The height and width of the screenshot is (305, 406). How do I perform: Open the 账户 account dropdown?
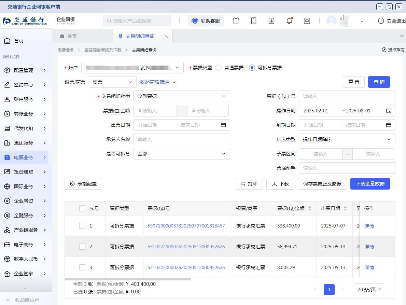pos(132,68)
